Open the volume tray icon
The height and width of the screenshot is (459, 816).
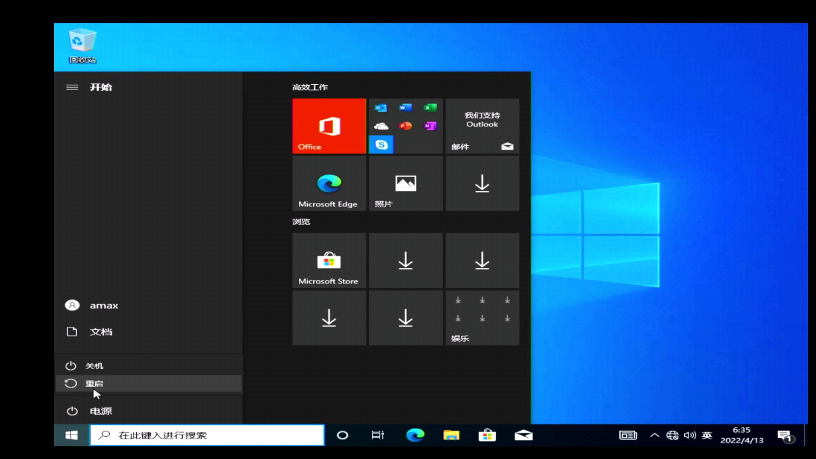(x=690, y=435)
